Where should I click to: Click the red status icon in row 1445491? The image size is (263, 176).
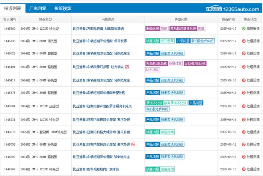[x=244, y=67]
